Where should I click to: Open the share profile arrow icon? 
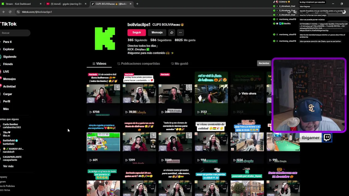click(x=172, y=32)
